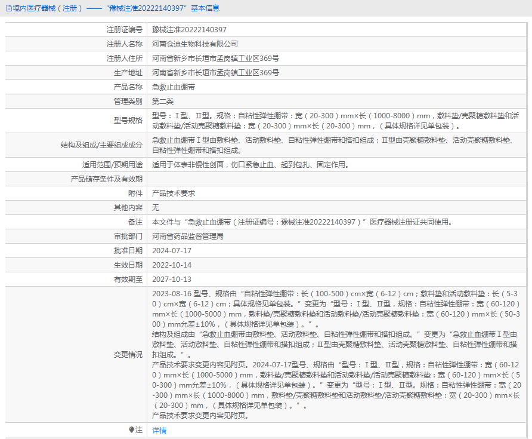
Task: Click the 生效日期 label
Action: (x=128, y=265)
